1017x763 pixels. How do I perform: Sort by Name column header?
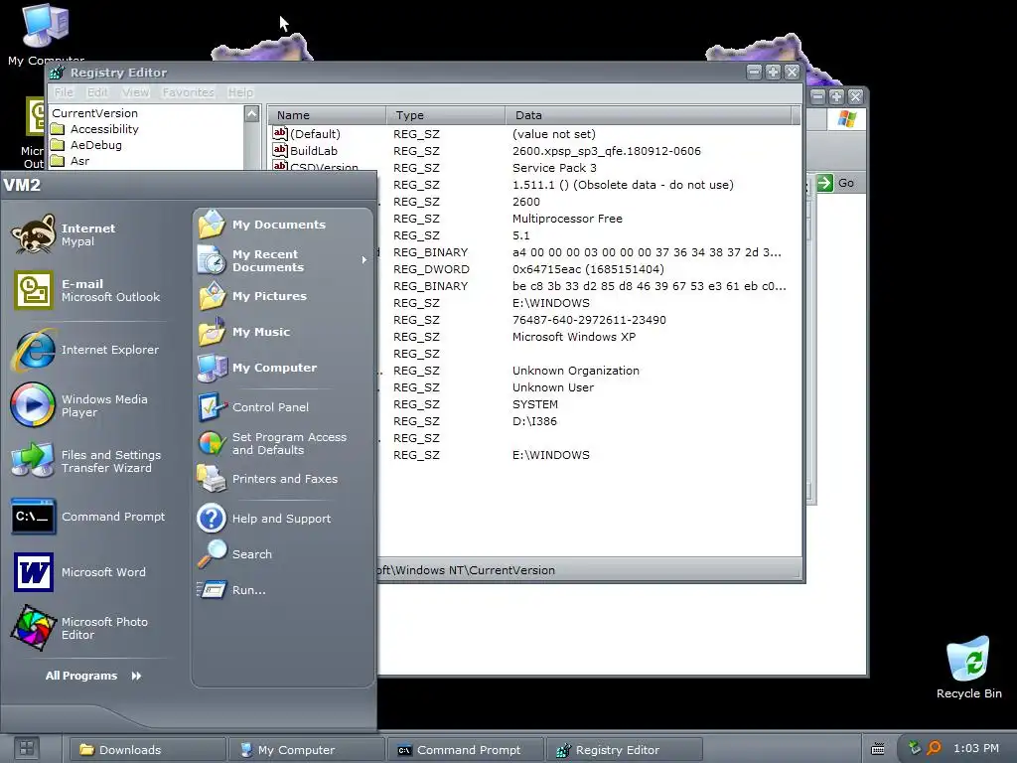coord(327,115)
